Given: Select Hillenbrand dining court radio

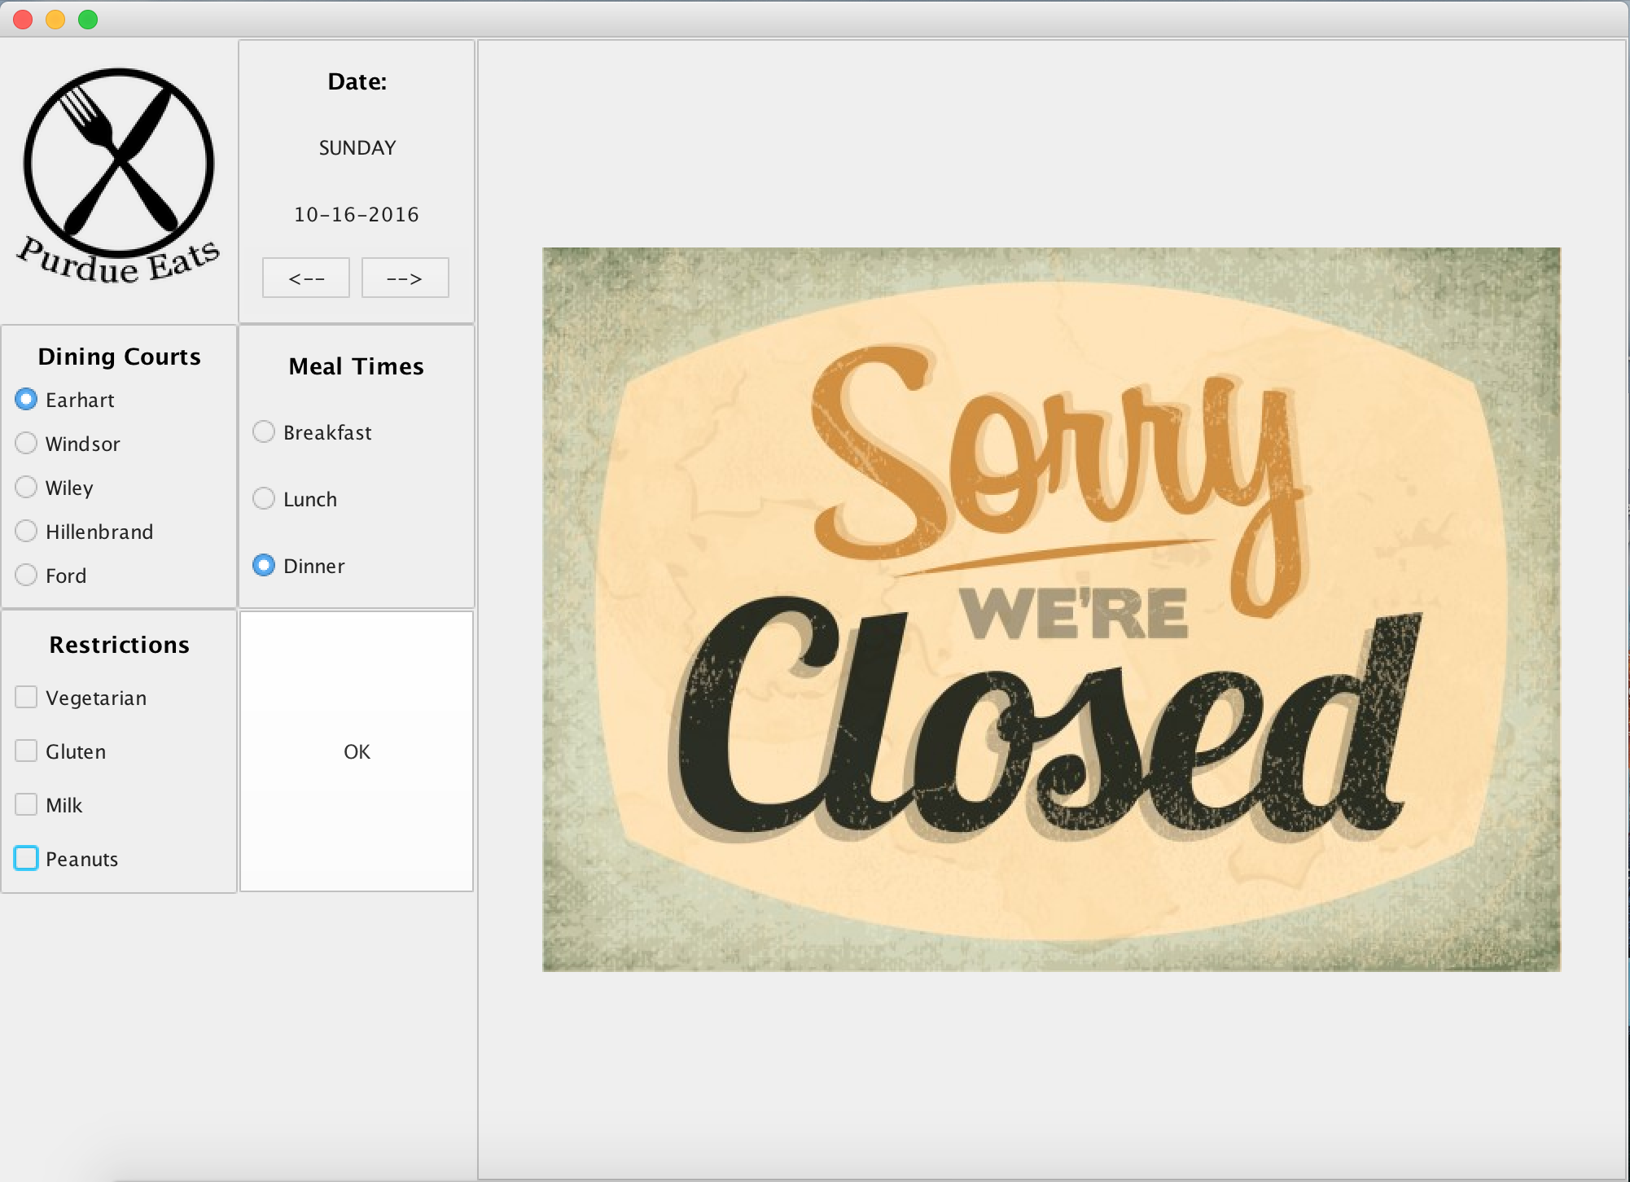Looking at the screenshot, I should pyautogui.click(x=27, y=532).
